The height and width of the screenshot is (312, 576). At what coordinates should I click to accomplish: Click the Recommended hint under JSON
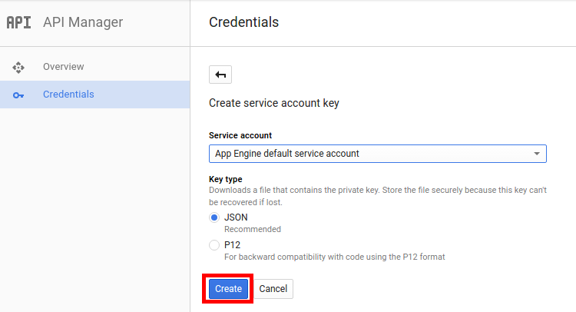[x=253, y=229]
